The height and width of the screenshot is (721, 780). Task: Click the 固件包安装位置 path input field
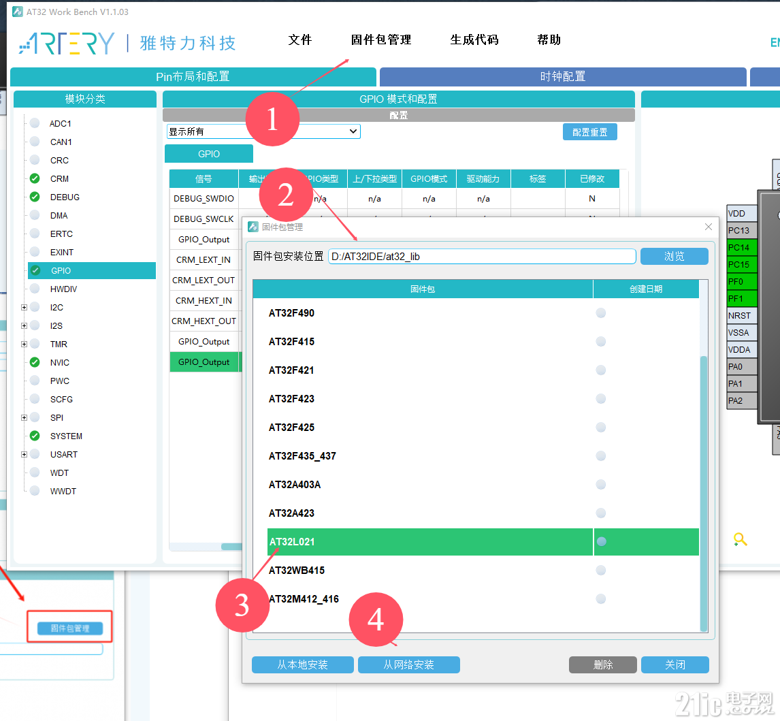tap(482, 256)
